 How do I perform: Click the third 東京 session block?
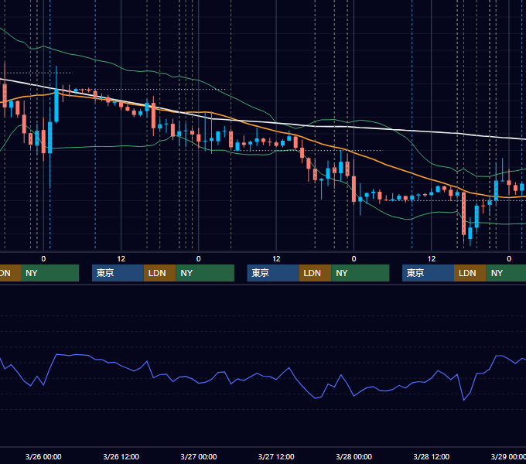tap(428, 273)
